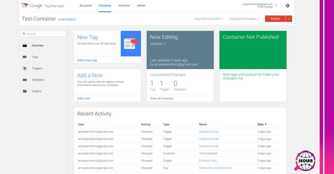Screen dimensions: 334x174
Task: Click the Now Editing Version 1 card
Action: (x=180, y=50)
